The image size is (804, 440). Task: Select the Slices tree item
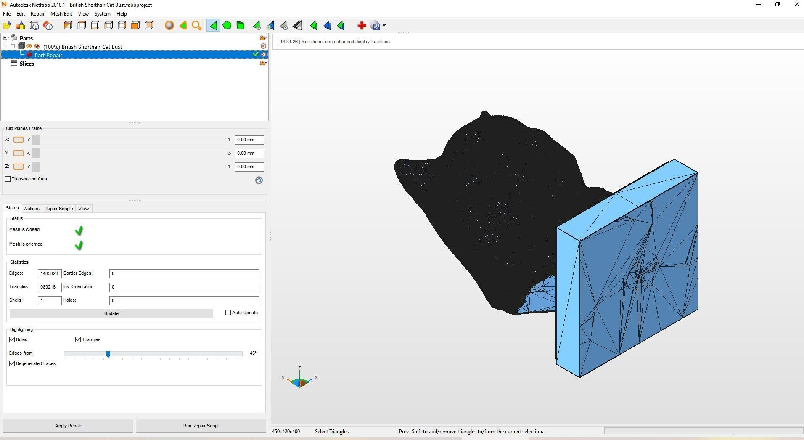[x=26, y=64]
